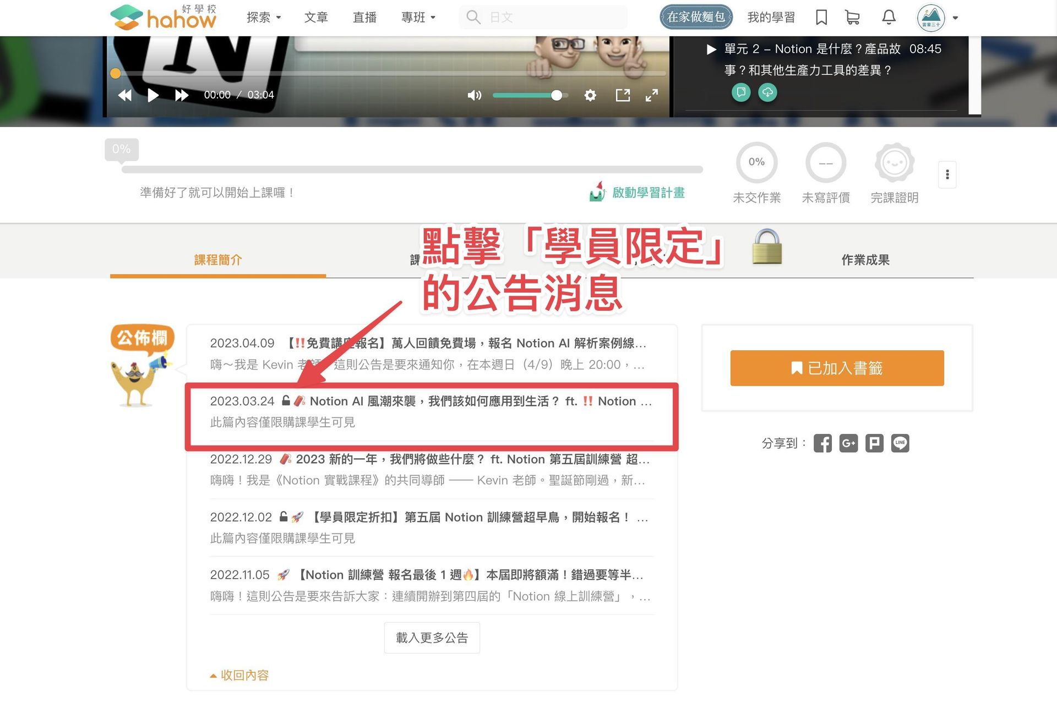Open picture-in-picture popout icon
Image resolution: width=1057 pixels, height=714 pixels.
623,95
